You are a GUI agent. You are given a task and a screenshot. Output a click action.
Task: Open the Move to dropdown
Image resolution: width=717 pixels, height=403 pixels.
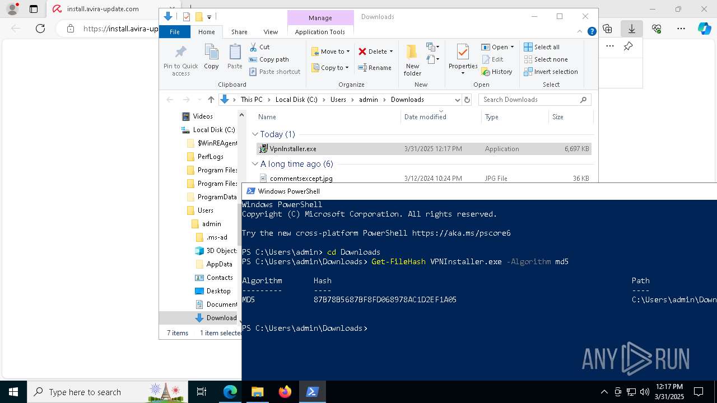330,51
